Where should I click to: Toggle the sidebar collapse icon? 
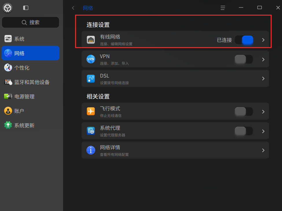(26, 8)
